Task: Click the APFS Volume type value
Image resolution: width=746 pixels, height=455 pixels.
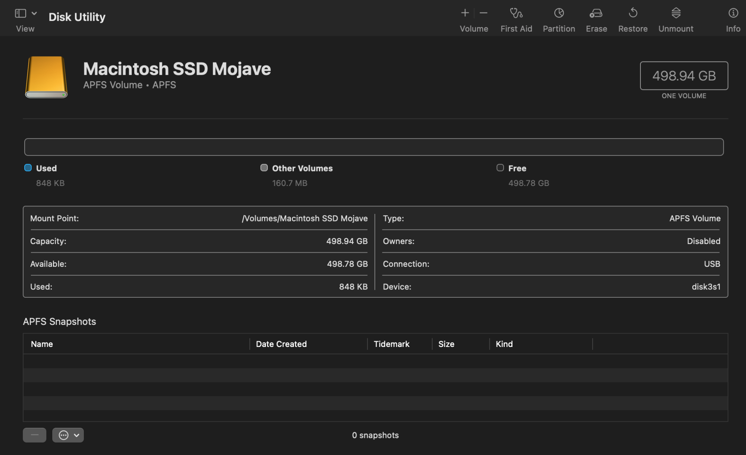Action: (x=695, y=218)
